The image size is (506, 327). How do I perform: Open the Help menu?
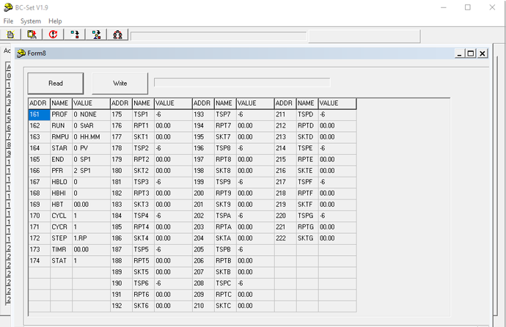(55, 21)
